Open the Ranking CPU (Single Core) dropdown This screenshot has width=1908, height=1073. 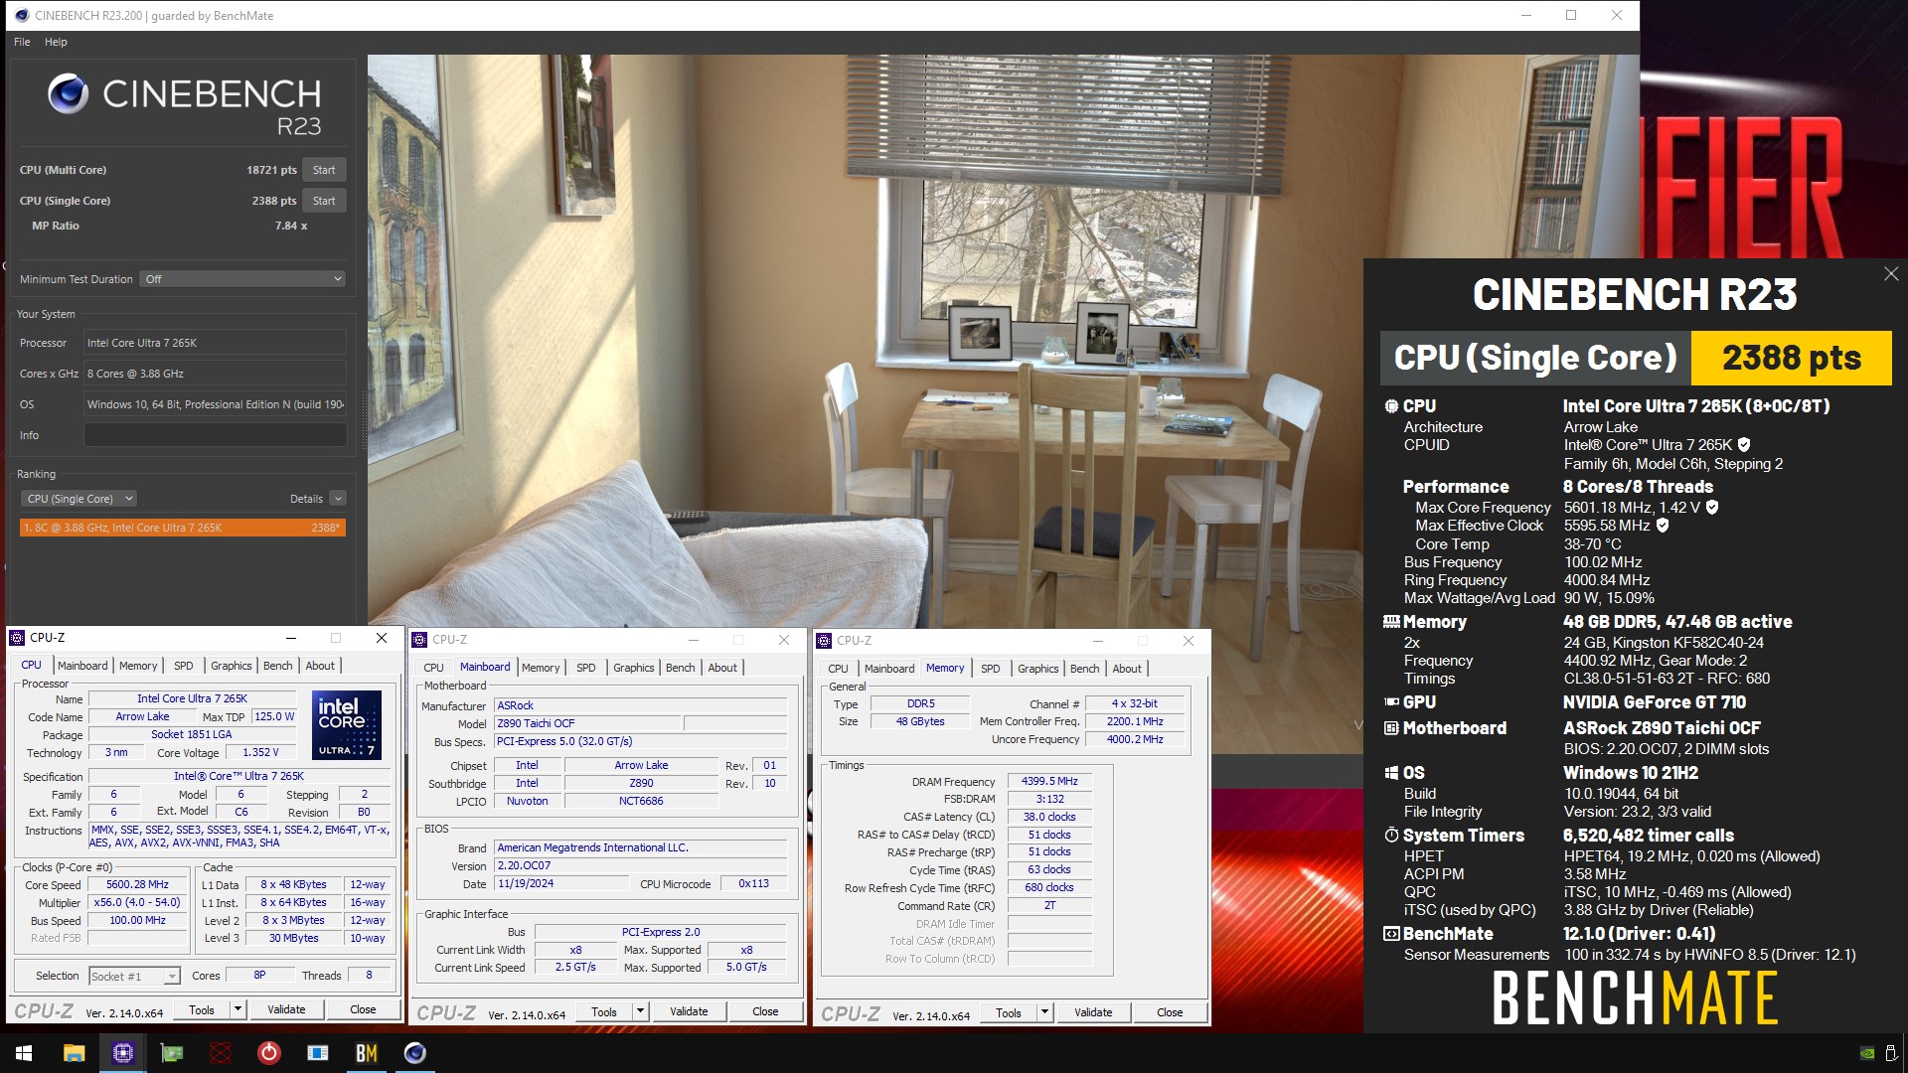pyautogui.click(x=79, y=499)
